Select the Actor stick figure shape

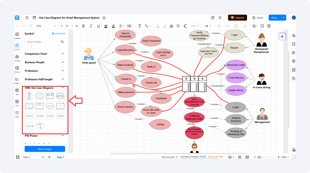tap(29, 96)
